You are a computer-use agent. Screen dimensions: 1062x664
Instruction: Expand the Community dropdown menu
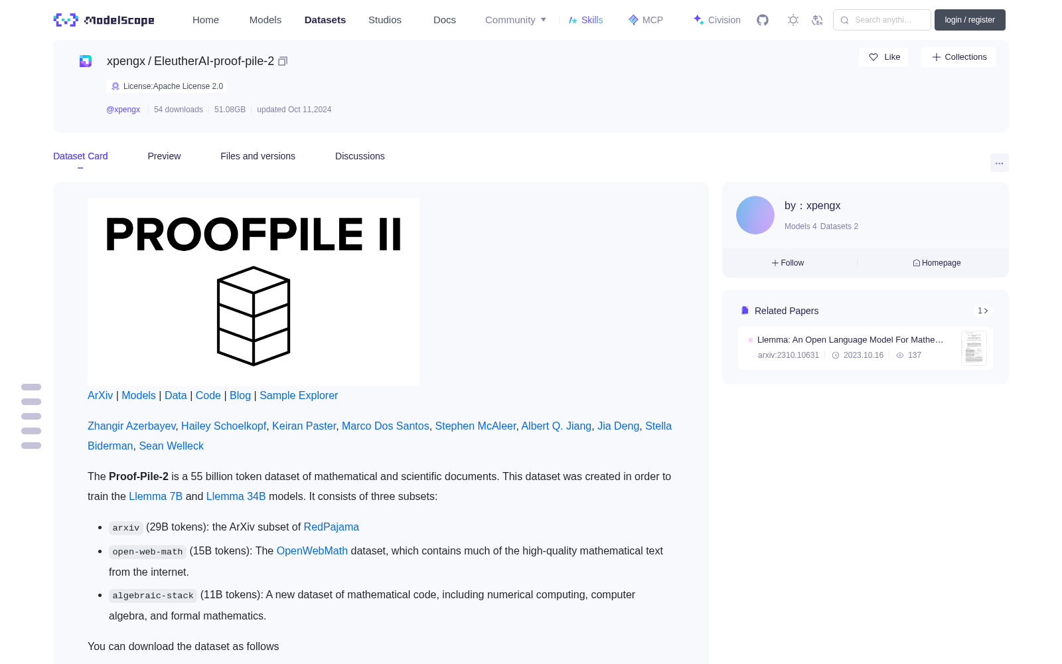[x=516, y=20]
